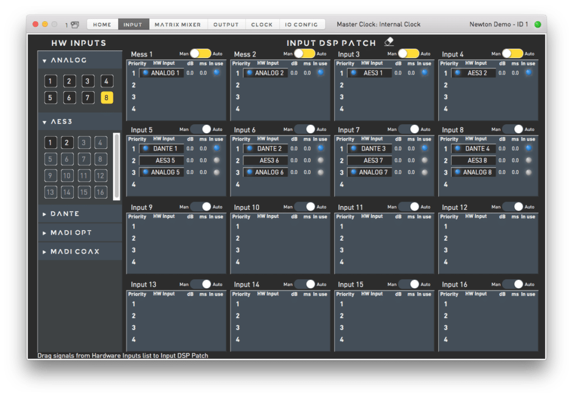Screen dimensions: 573x398
Task: Switch to the IO Config tab
Action: tap(301, 25)
